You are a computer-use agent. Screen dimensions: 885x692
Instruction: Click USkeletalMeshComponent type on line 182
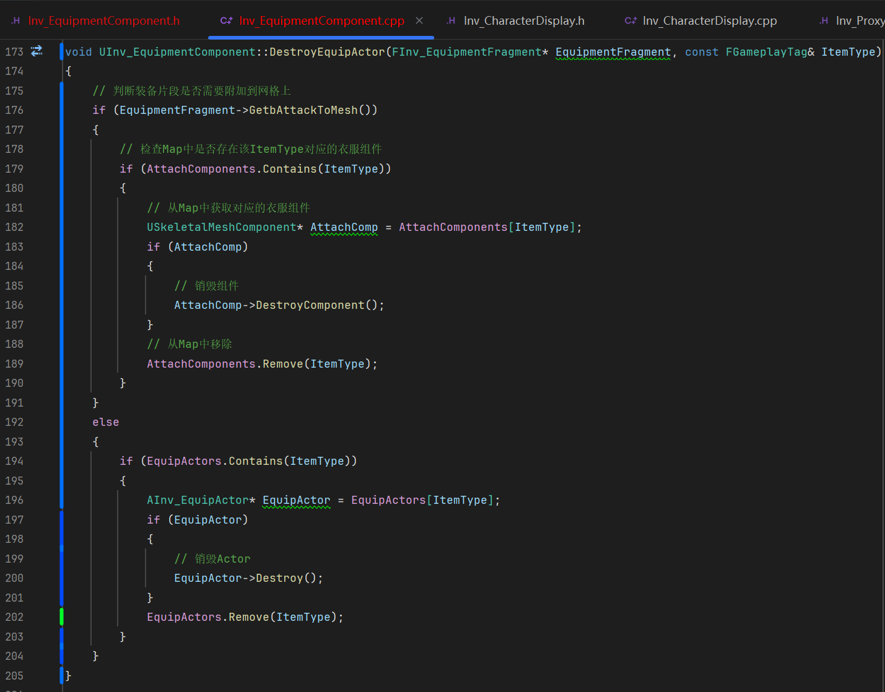tap(222, 227)
